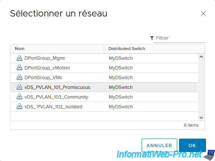Select the DPortGroup_Mgmt network row
Viewport: 215px width, 161px height.
104,58
